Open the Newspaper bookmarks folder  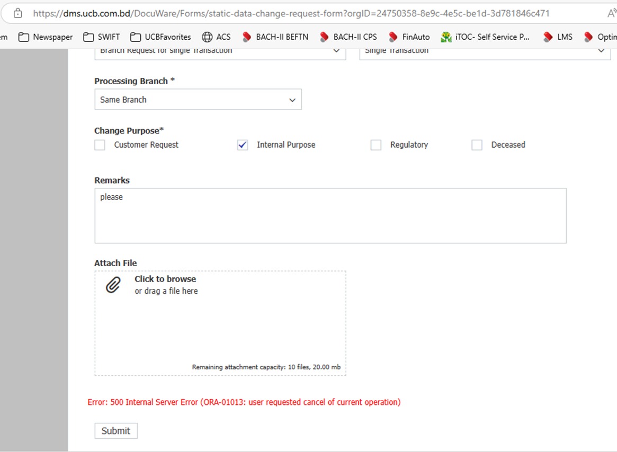46,37
